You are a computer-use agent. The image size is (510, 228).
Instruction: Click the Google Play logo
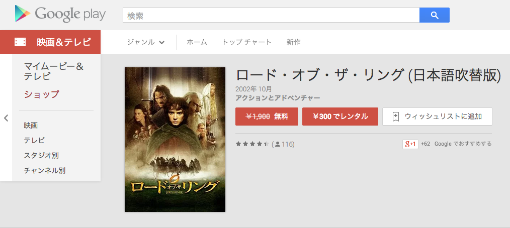(x=60, y=14)
